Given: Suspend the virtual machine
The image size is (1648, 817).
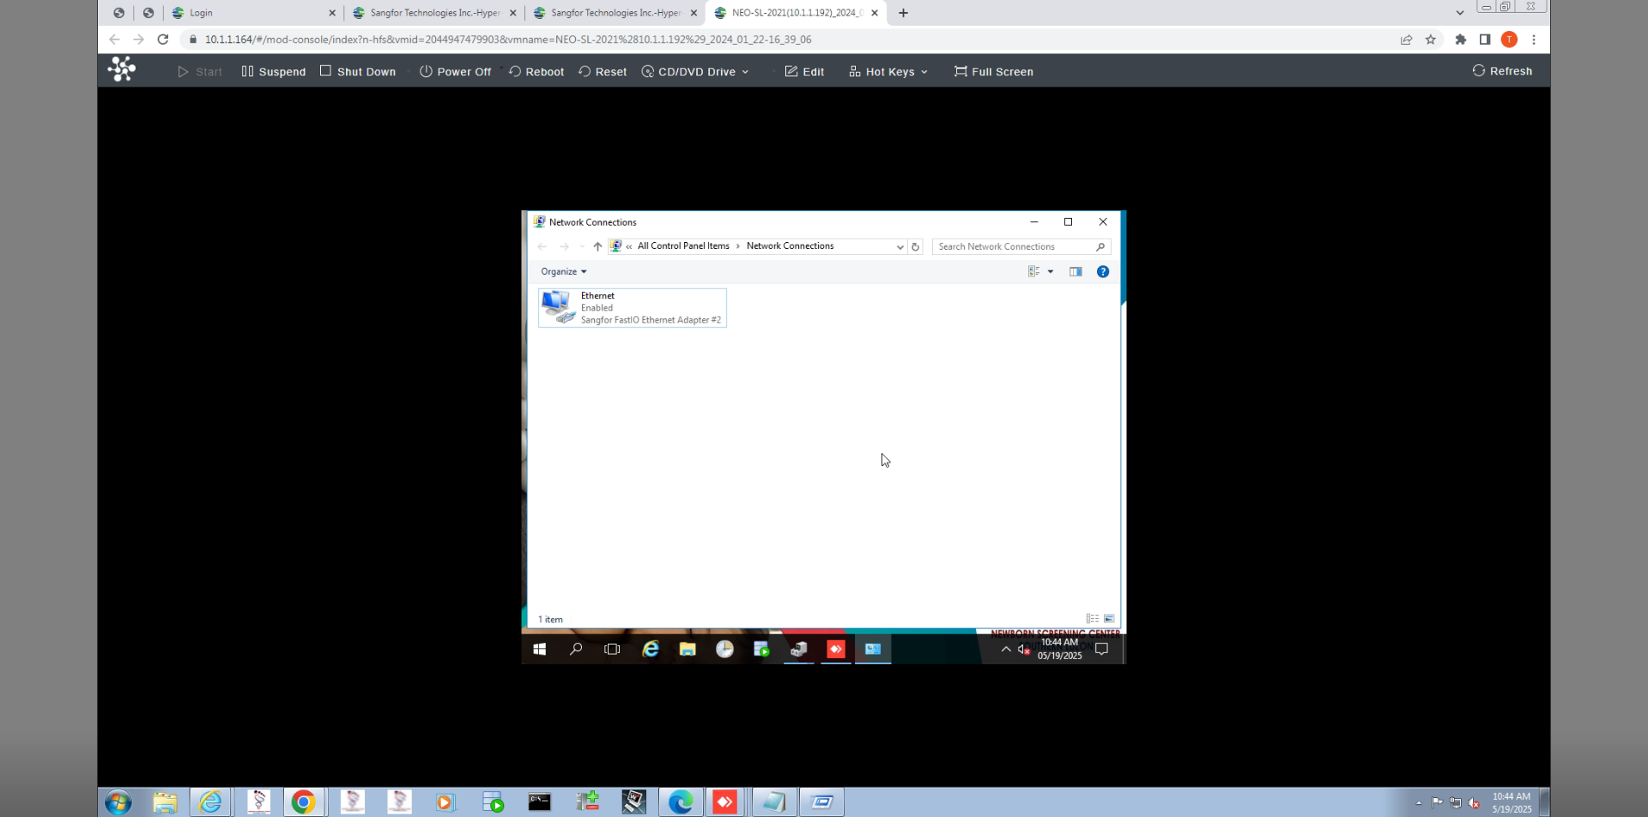Looking at the screenshot, I should click(274, 71).
